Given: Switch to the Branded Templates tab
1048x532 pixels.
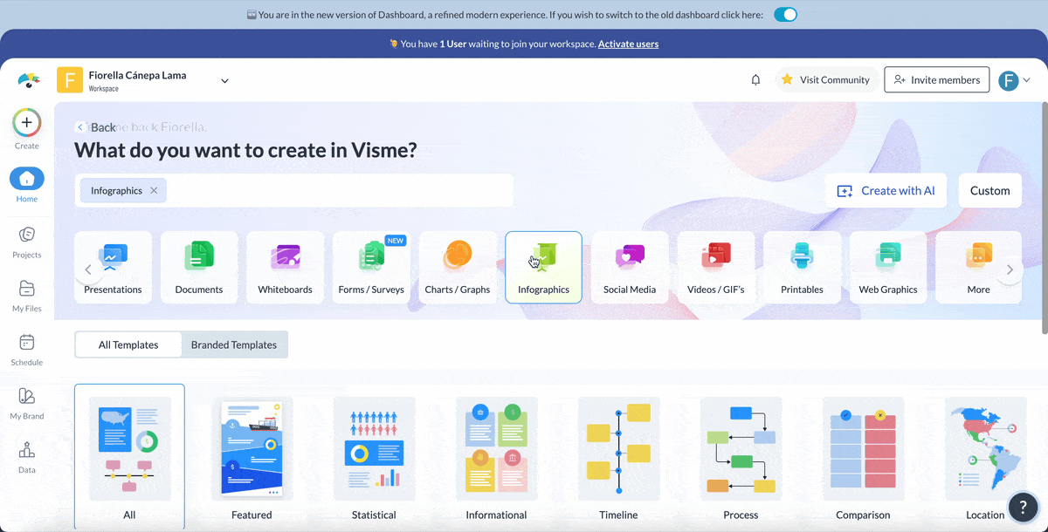Looking at the screenshot, I should tap(234, 344).
